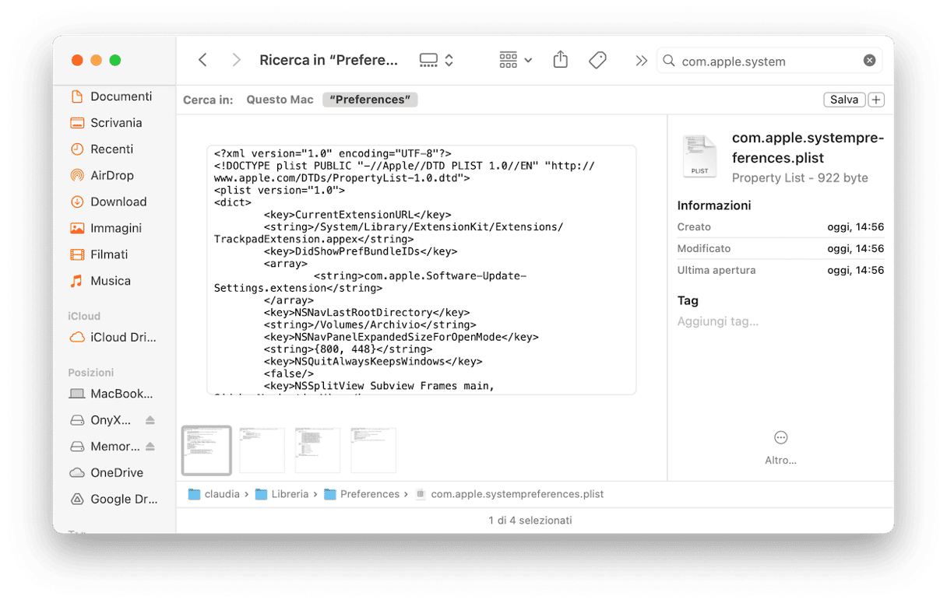Select the second plist gallery thumbnail

(x=262, y=450)
